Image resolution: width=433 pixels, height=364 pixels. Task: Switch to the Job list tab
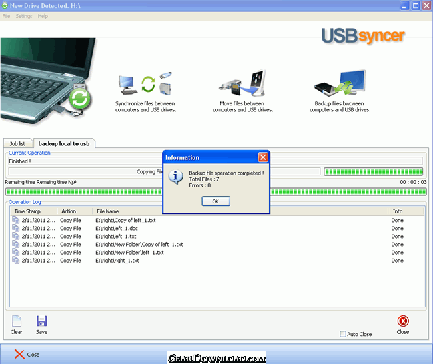(x=18, y=144)
